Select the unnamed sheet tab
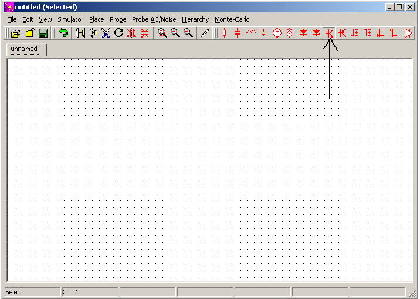 pos(26,49)
